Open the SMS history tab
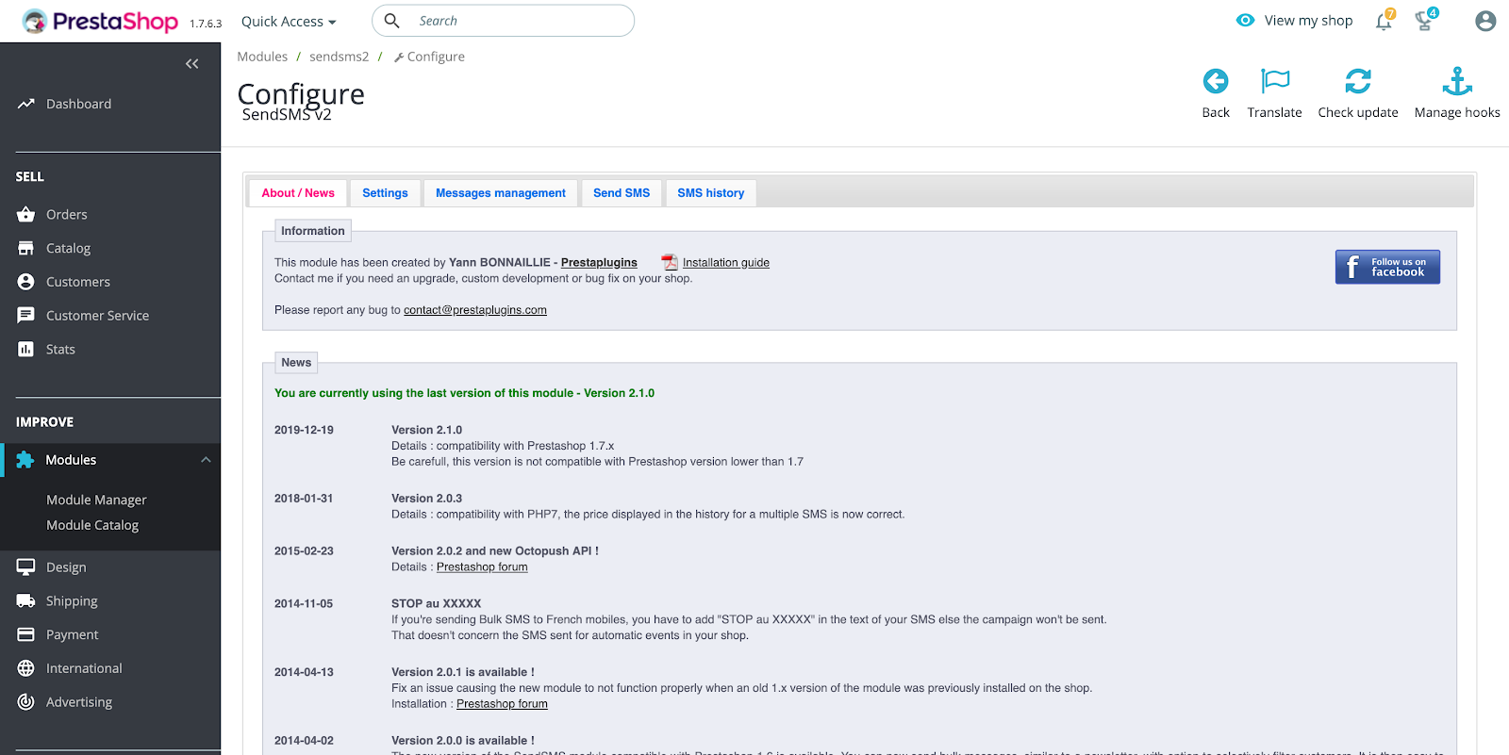 click(x=711, y=193)
